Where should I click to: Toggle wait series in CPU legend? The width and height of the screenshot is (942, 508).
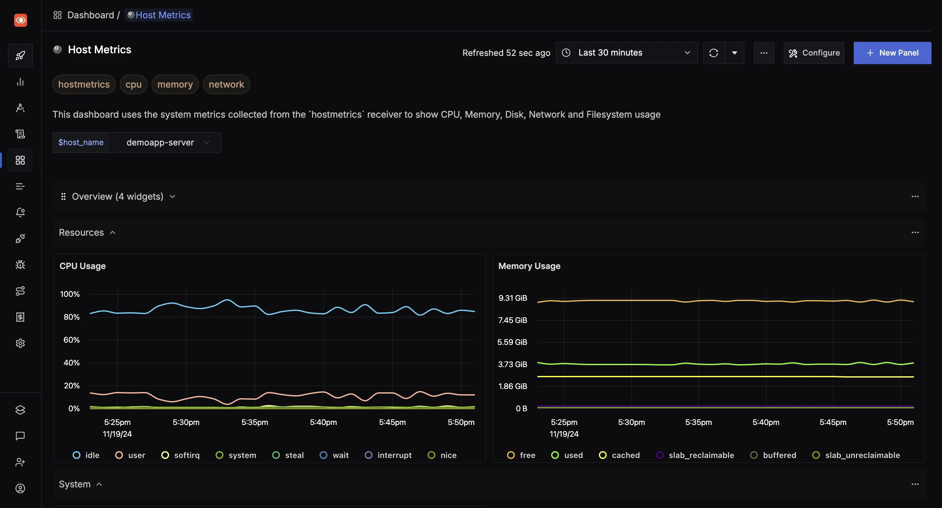pos(334,455)
